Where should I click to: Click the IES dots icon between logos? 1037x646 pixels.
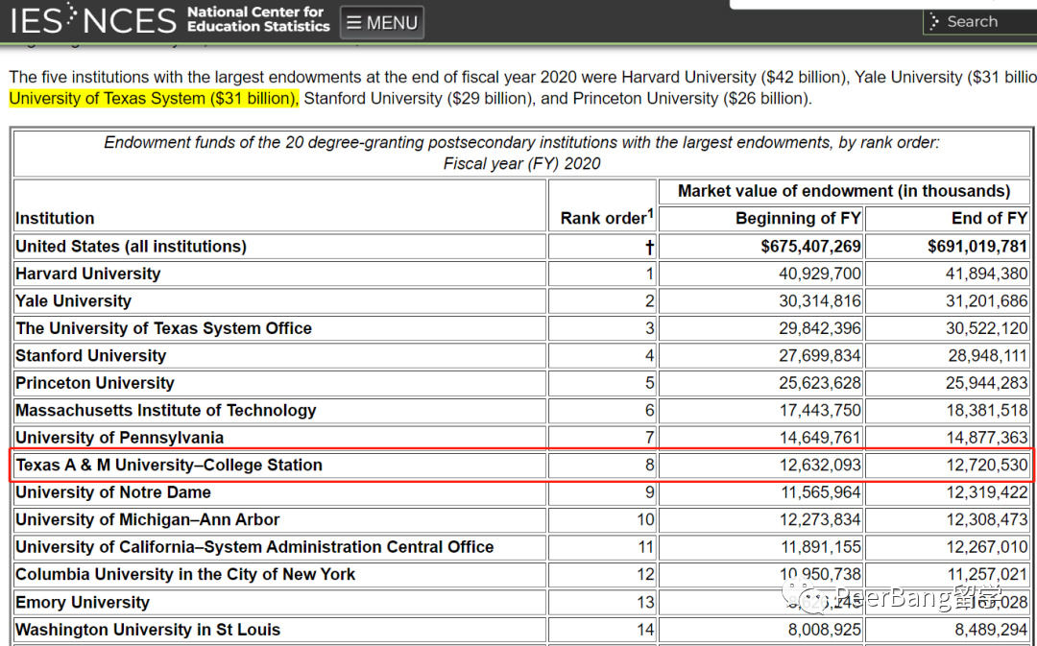73,16
